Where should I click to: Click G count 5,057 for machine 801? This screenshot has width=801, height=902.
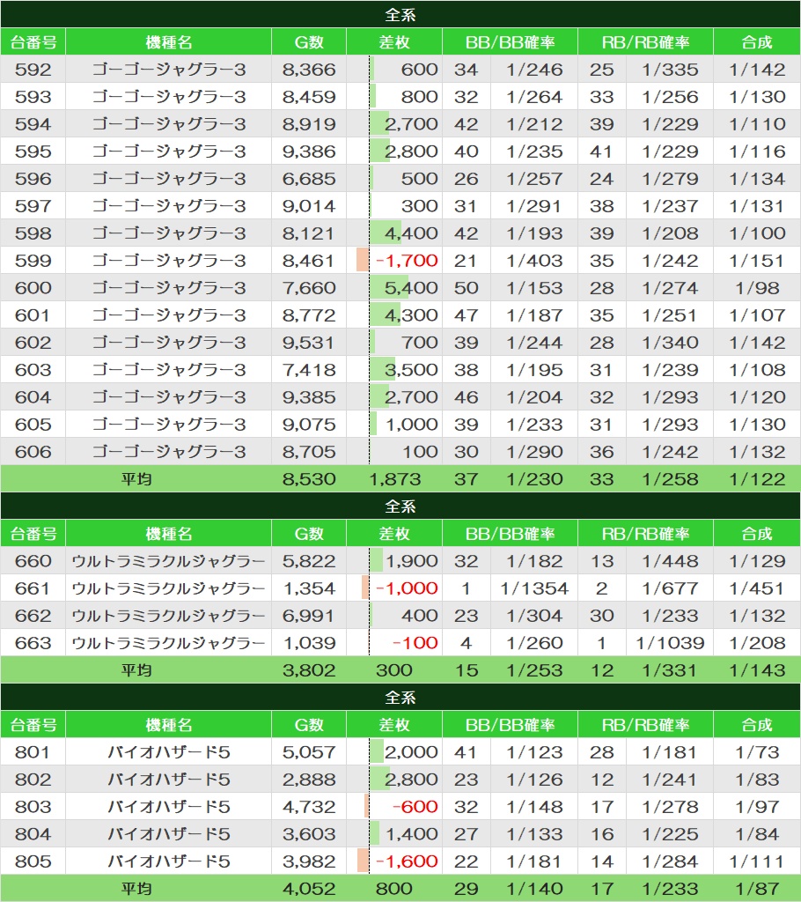point(309,752)
